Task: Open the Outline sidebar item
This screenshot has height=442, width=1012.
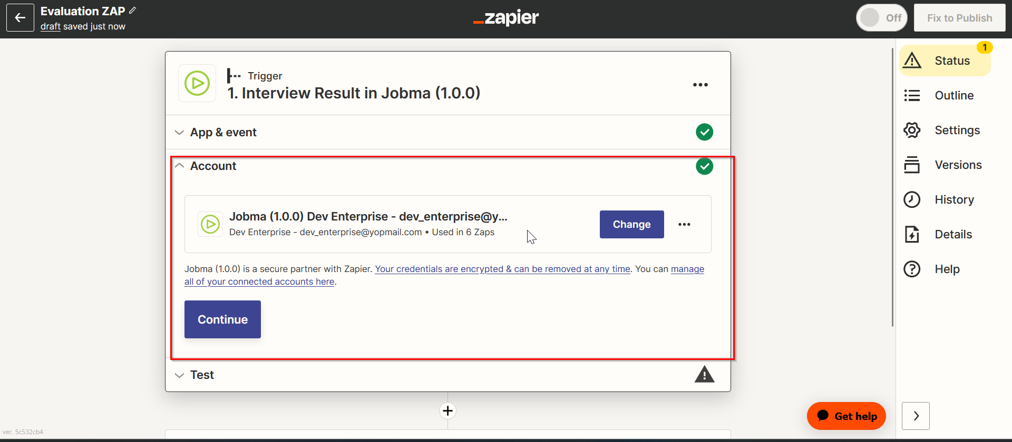Action: (954, 95)
